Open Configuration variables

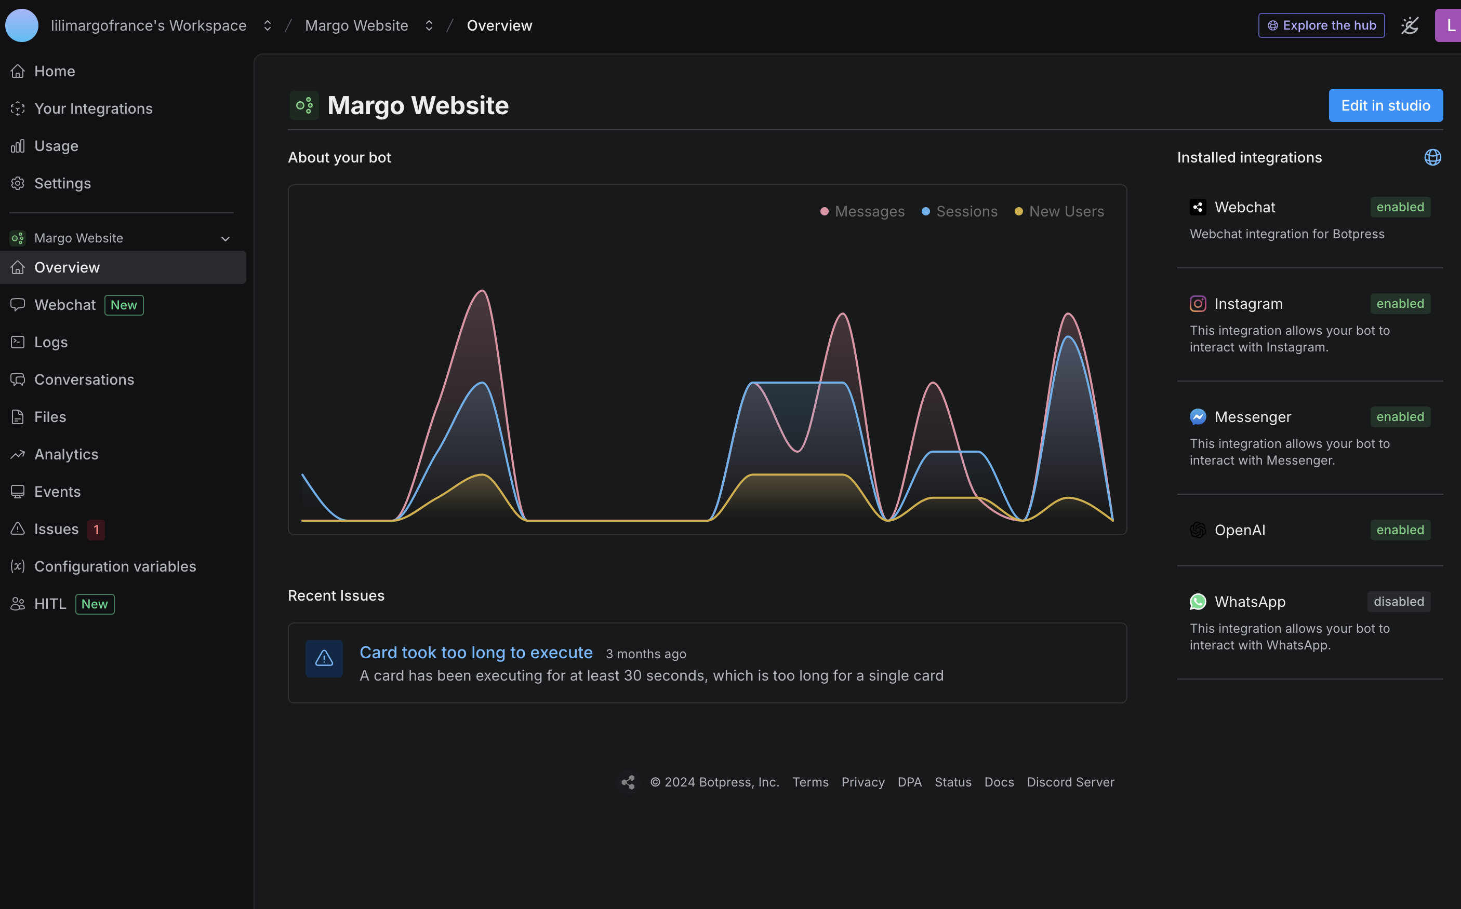(123, 566)
